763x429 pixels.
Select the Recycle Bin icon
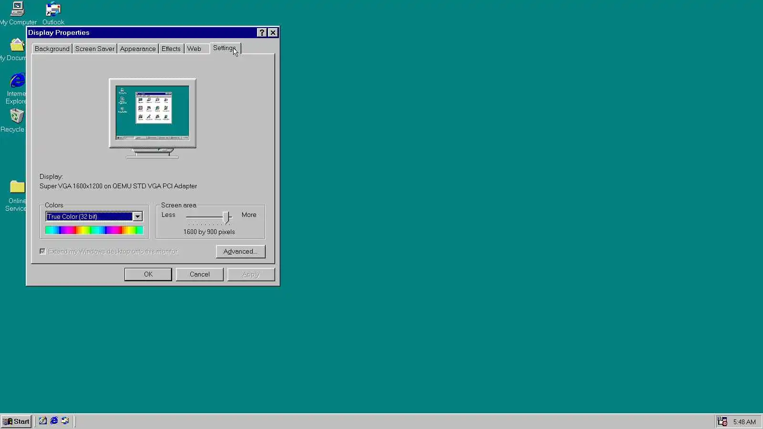pyautogui.click(x=13, y=120)
